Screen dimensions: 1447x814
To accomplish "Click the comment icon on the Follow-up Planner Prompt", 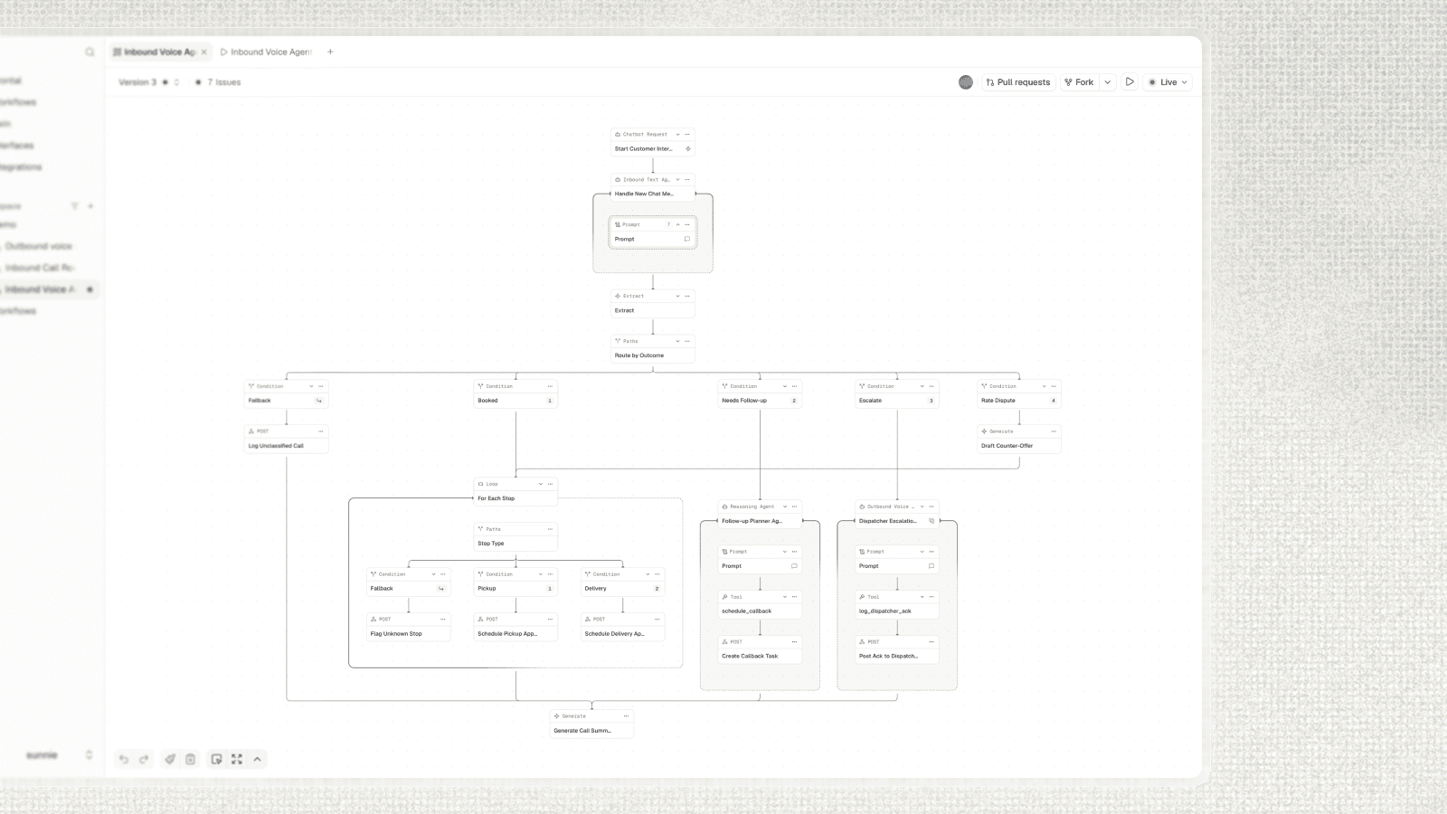I will pyautogui.click(x=794, y=566).
